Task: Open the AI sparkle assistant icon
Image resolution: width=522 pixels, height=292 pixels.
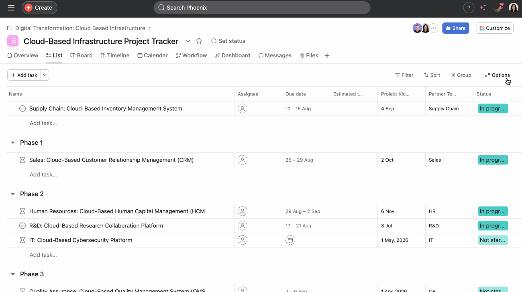Action: 483,8
